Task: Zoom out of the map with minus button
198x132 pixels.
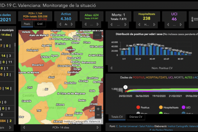Action: [x=98, y=115]
